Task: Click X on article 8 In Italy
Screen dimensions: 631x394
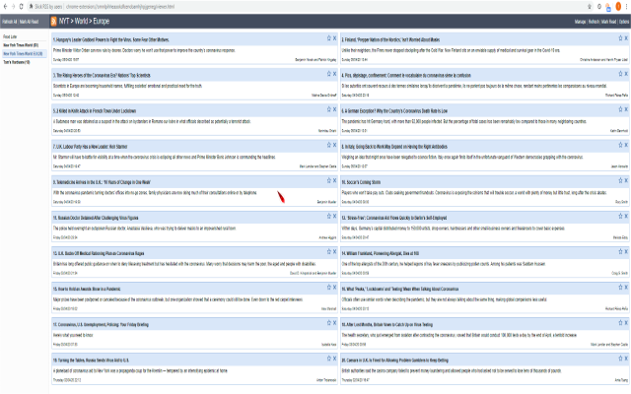Action: pos(626,145)
